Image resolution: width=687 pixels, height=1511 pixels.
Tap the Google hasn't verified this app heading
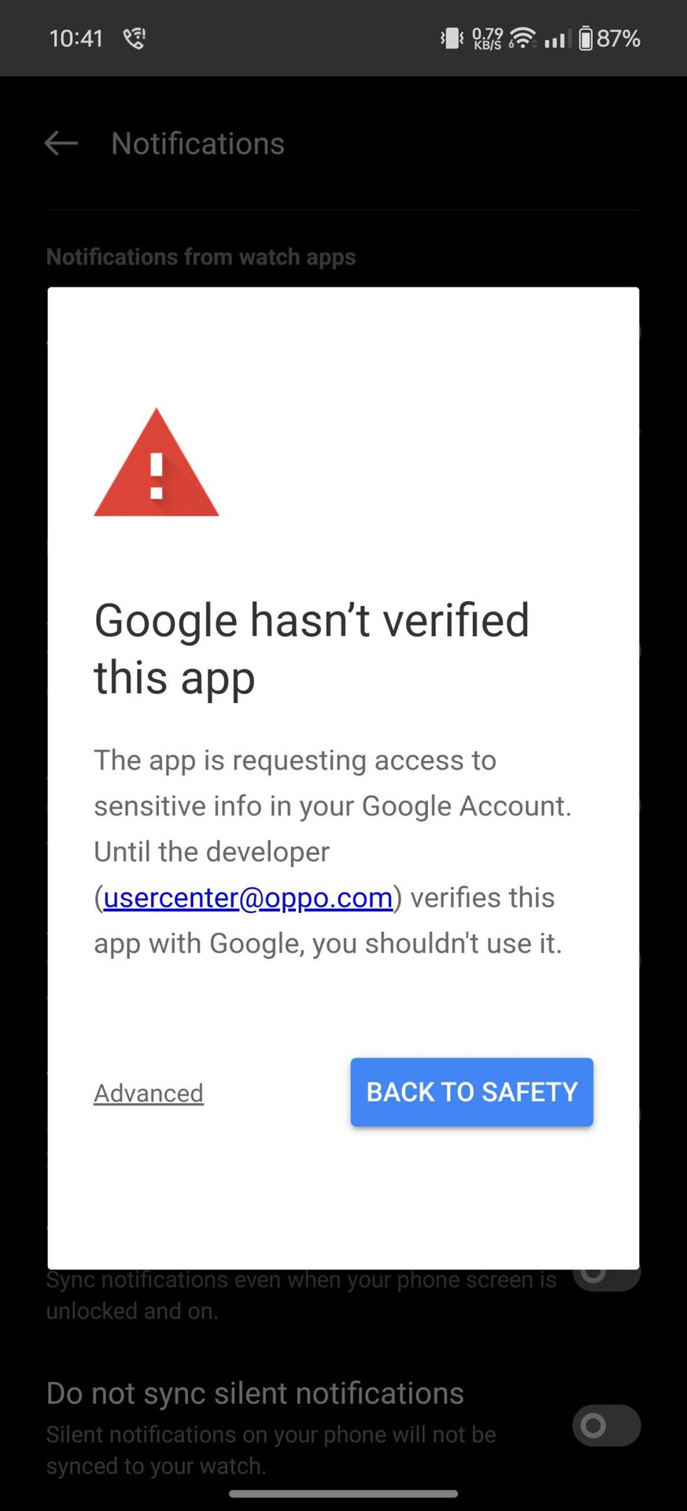coord(312,648)
